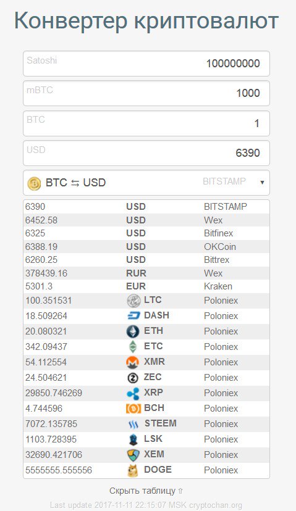Open the cryptochan.org link
This screenshot has width=296, height=511.
(216, 505)
